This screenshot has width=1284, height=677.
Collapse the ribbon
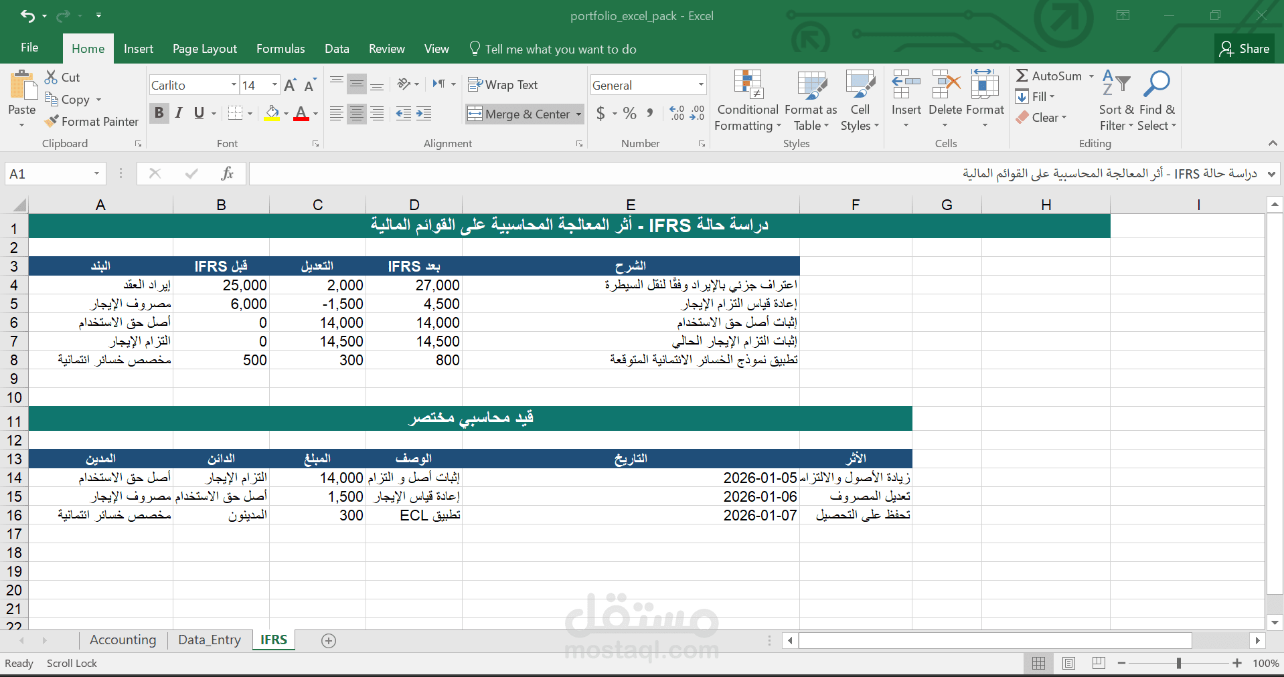click(1272, 143)
